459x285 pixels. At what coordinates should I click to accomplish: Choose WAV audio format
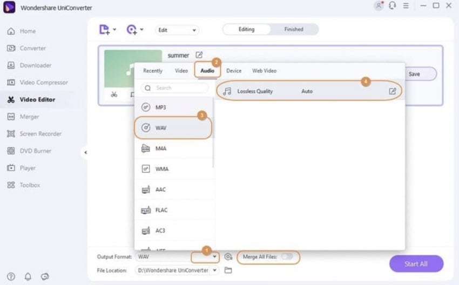coord(174,128)
